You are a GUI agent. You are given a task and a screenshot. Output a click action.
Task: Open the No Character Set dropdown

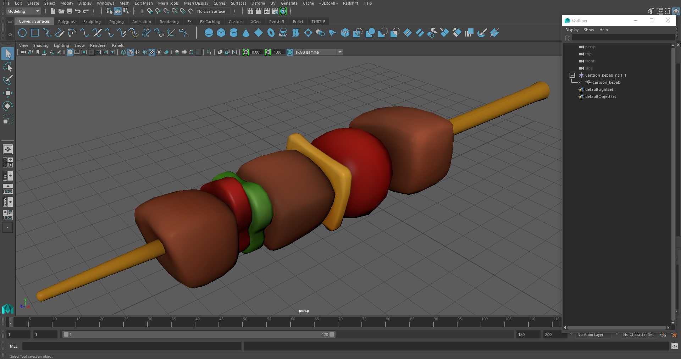coord(638,335)
